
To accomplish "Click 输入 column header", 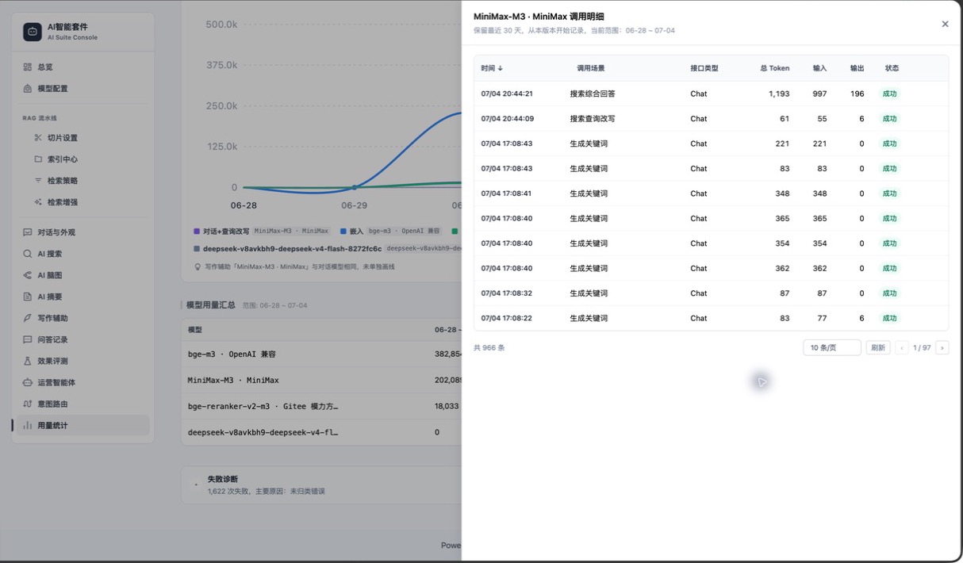I will (819, 68).
